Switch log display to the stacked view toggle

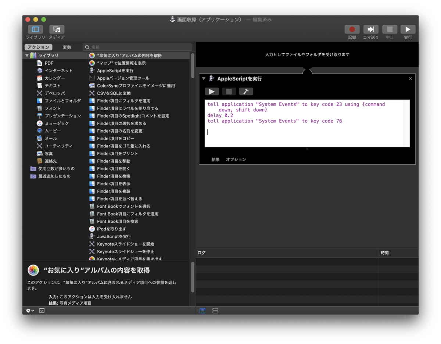click(x=215, y=311)
